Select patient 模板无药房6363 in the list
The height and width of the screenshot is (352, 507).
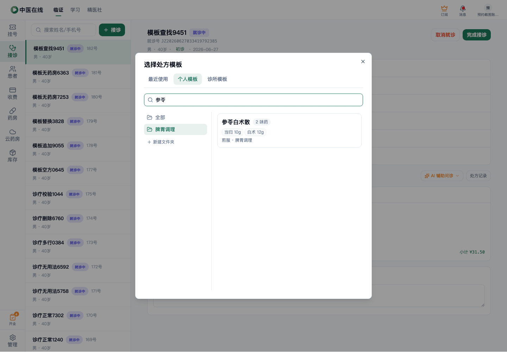[78, 76]
